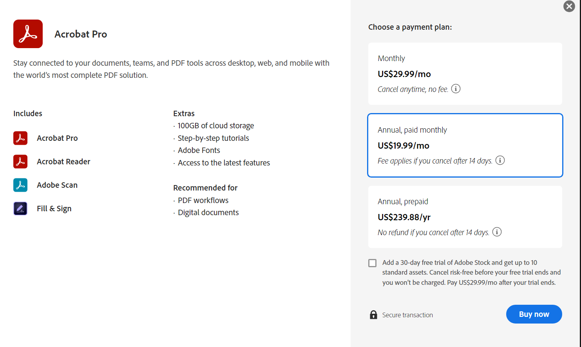Click the Acrobat Pro title heading

pyautogui.click(x=81, y=34)
